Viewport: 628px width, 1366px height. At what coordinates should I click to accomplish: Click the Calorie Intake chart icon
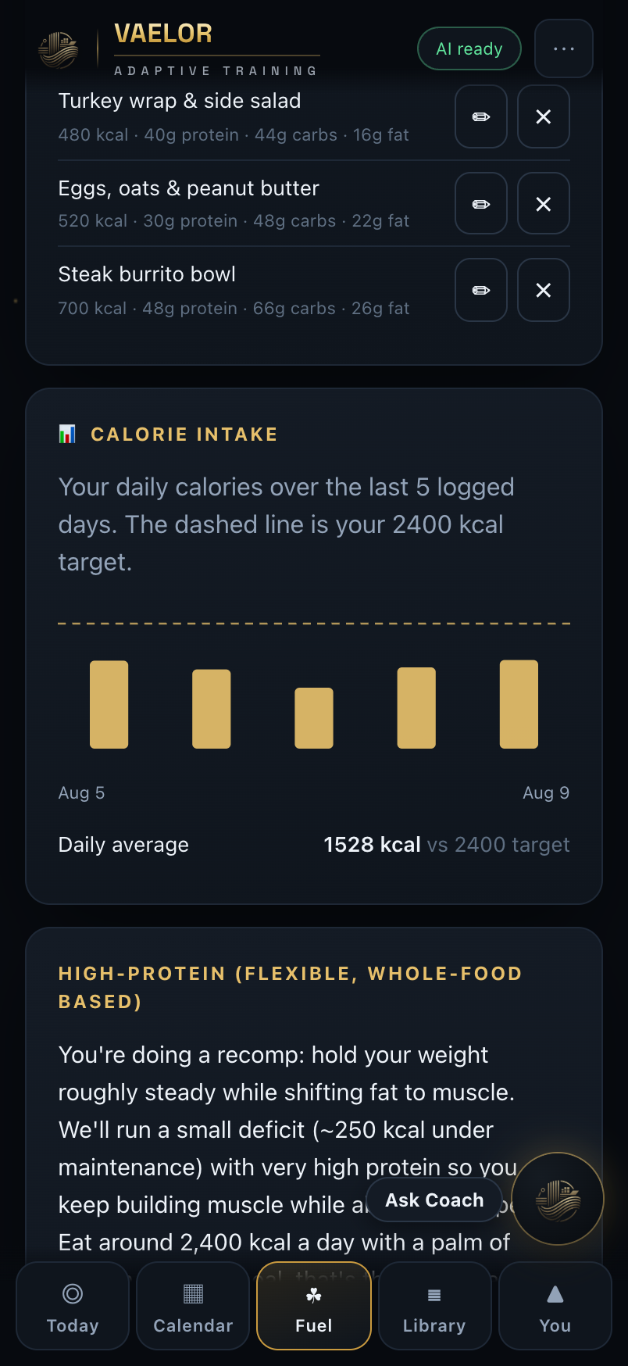67,434
